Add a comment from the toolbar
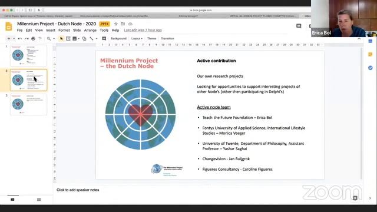Viewport: 377px width, 212px height. 104,38
